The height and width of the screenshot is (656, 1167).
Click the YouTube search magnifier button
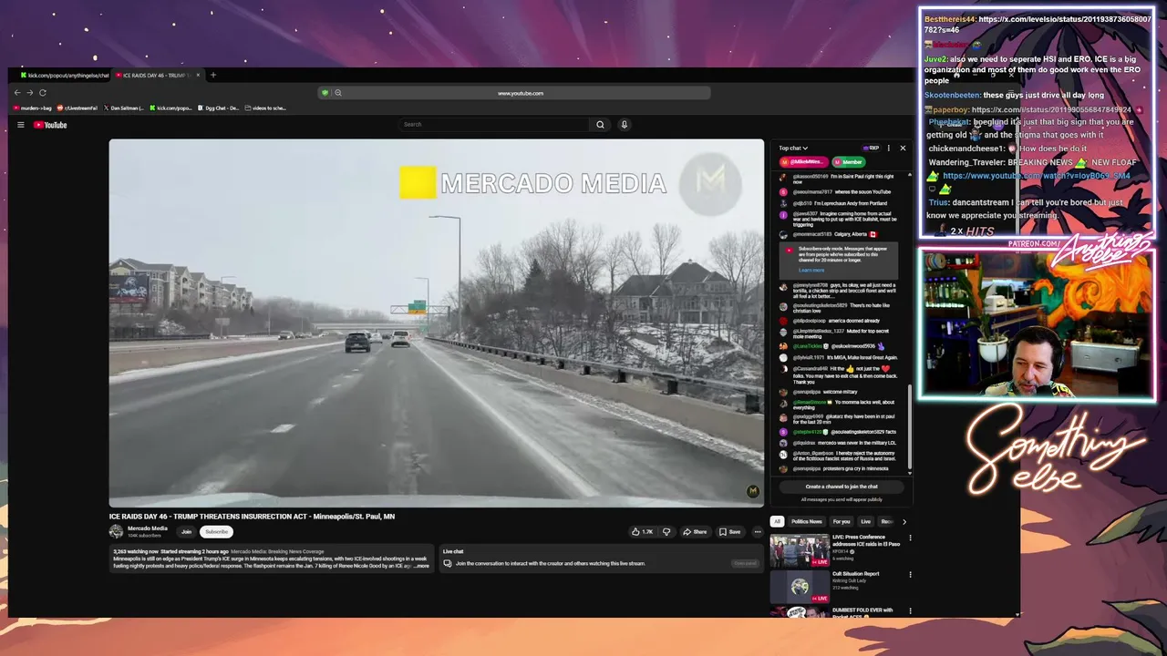coord(600,125)
